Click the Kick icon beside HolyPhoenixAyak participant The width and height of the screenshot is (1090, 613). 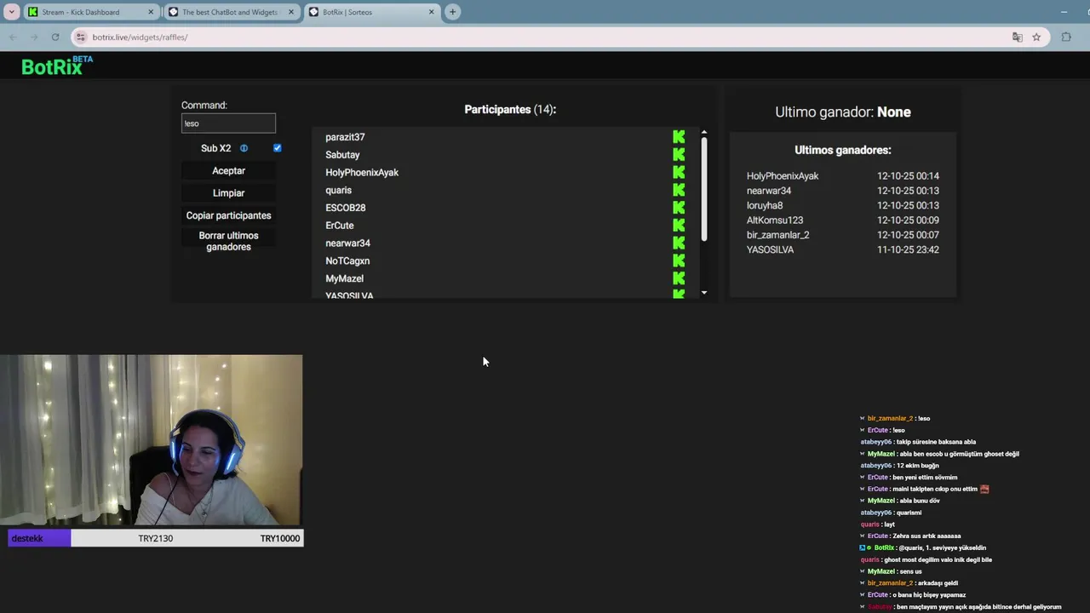click(x=679, y=172)
